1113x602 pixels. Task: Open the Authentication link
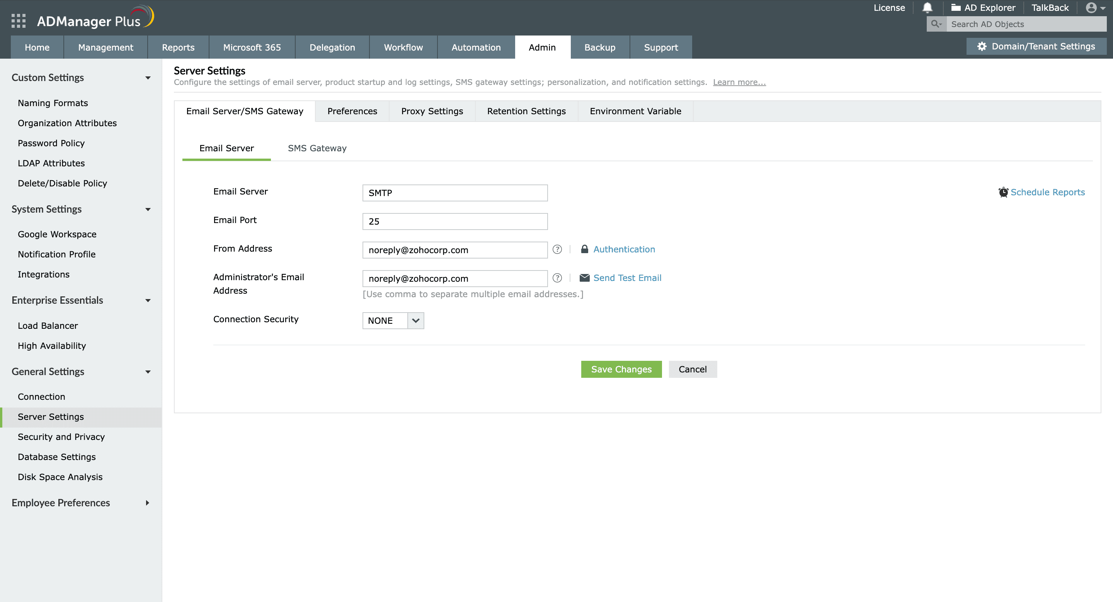click(x=624, y=249)
